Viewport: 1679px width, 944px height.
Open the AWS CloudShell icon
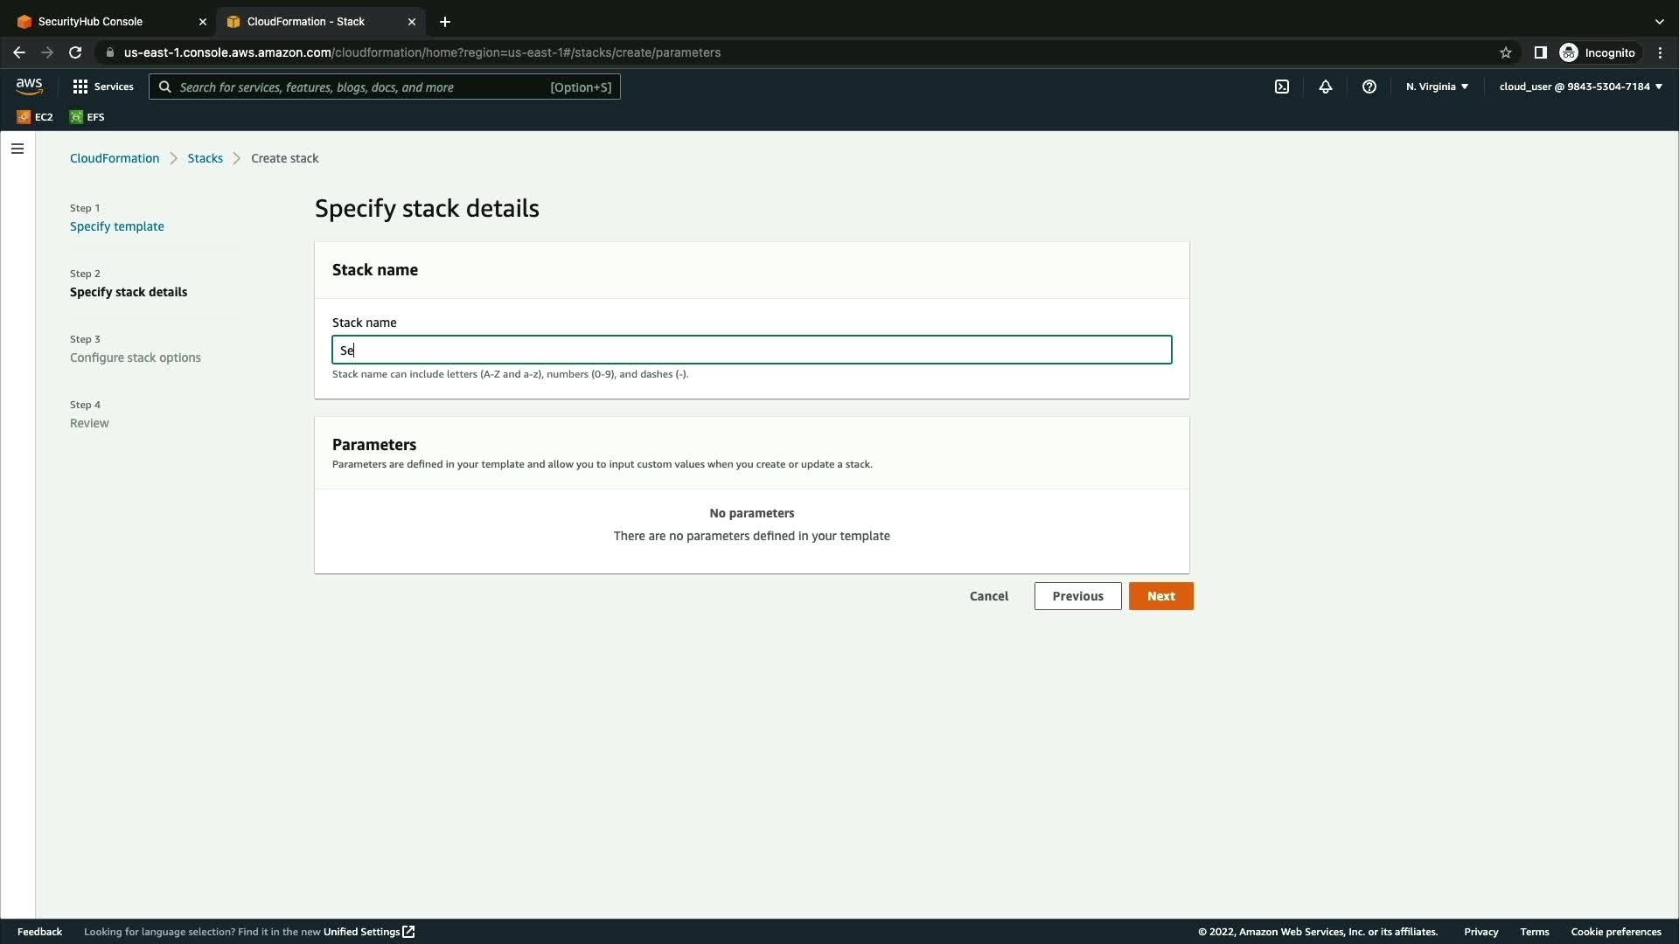coord(1282,87)
